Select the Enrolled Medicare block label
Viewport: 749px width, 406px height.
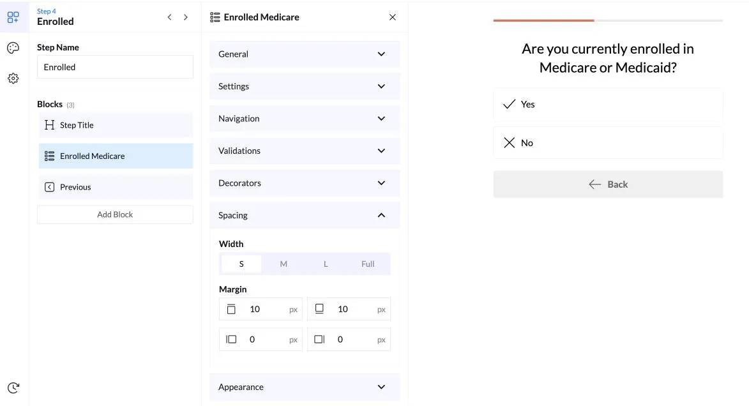[x=92, y=156]
